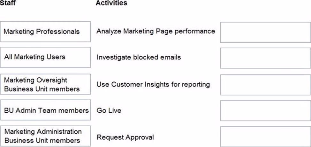Click the Request Approval activity label
Image resolution: width=311 pixels, height=147 pixels.
pos(125,137)
